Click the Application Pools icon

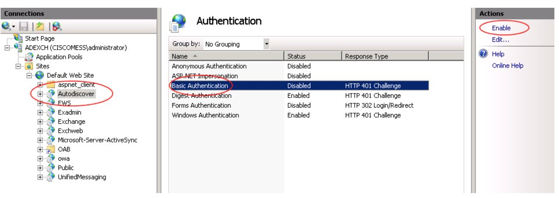click(x=29, y=57)
